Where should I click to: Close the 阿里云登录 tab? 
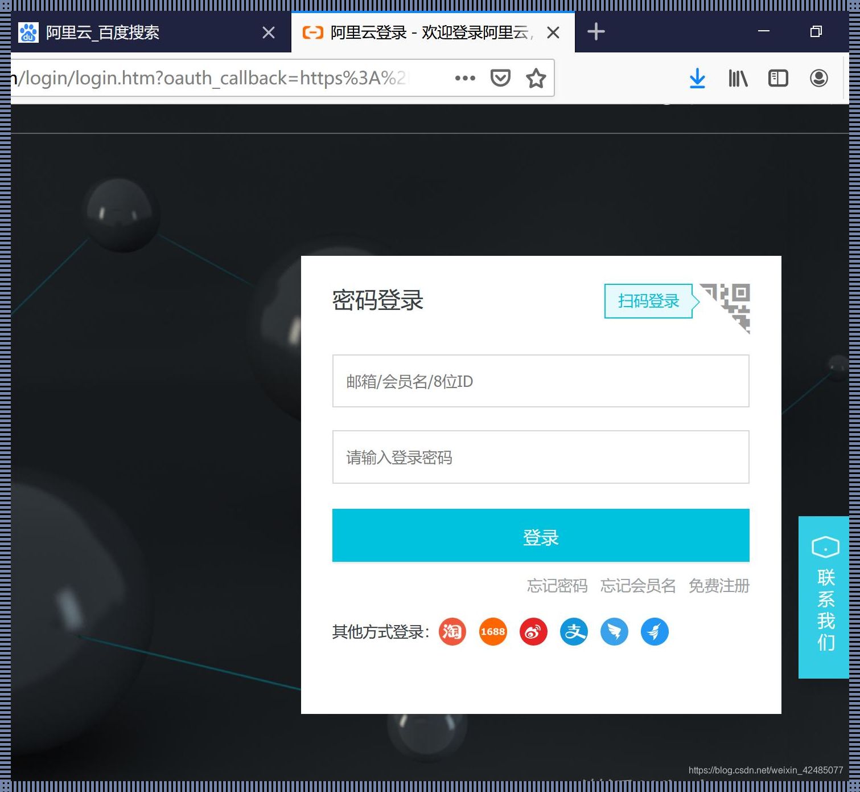click(553, 32)
